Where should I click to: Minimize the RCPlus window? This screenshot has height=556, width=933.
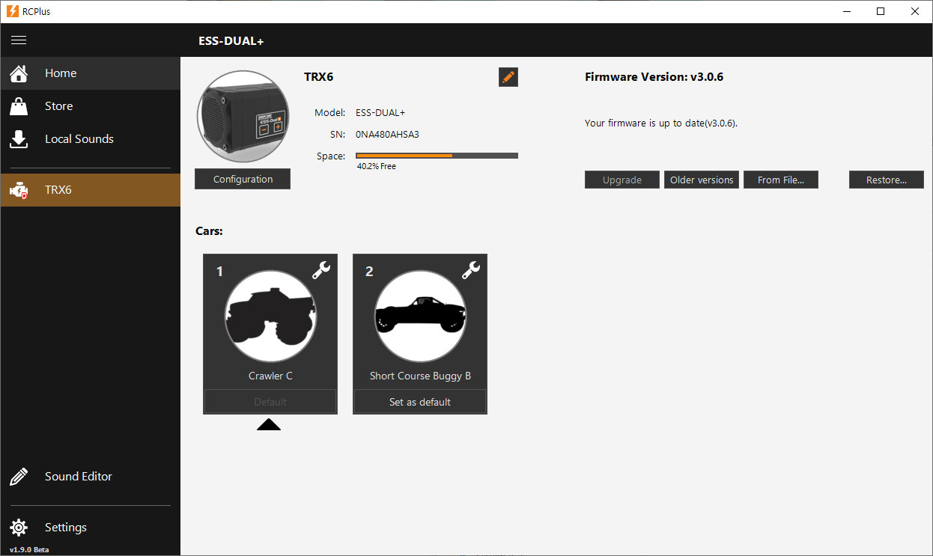(846, 11)
